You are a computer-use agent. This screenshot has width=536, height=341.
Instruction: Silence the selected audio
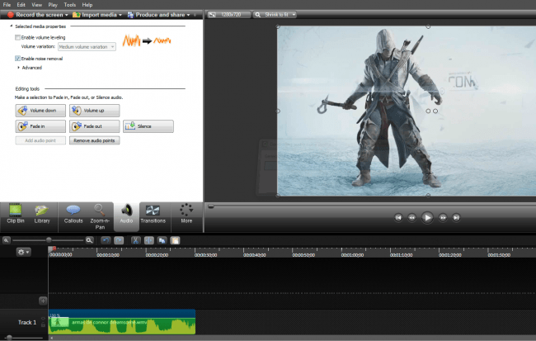coord(148,126)
